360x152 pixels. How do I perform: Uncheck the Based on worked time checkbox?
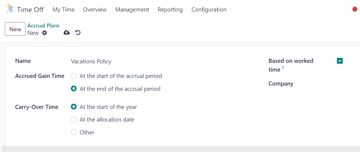point(340,61)
